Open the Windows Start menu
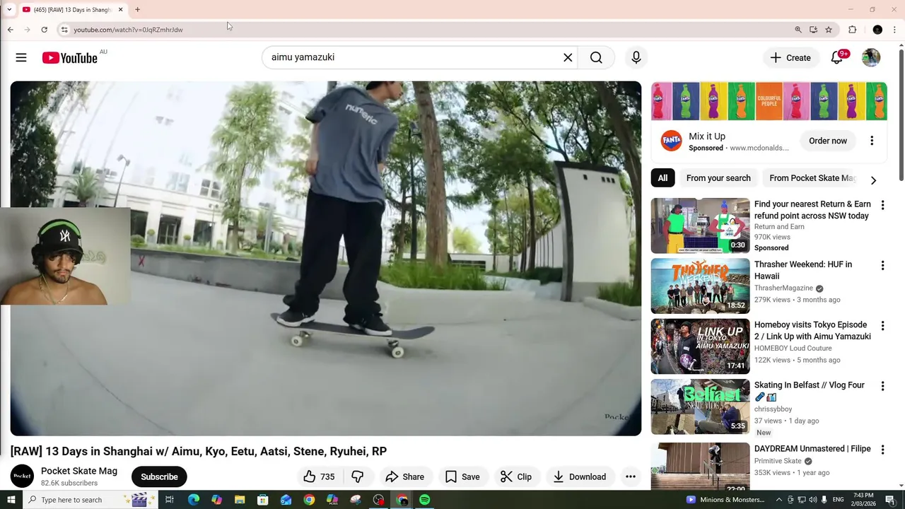The width and height of the screenshot is (905, 509). point(11,500)
